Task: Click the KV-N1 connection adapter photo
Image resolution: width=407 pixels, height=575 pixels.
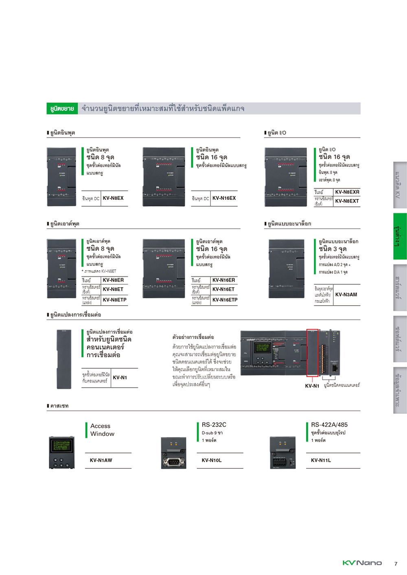Action: tap(64, 359)
